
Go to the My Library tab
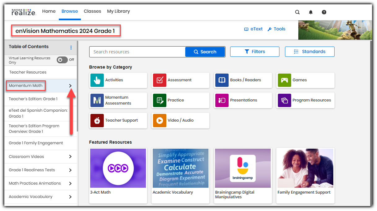pyautogui.click(x=118, y=11)
